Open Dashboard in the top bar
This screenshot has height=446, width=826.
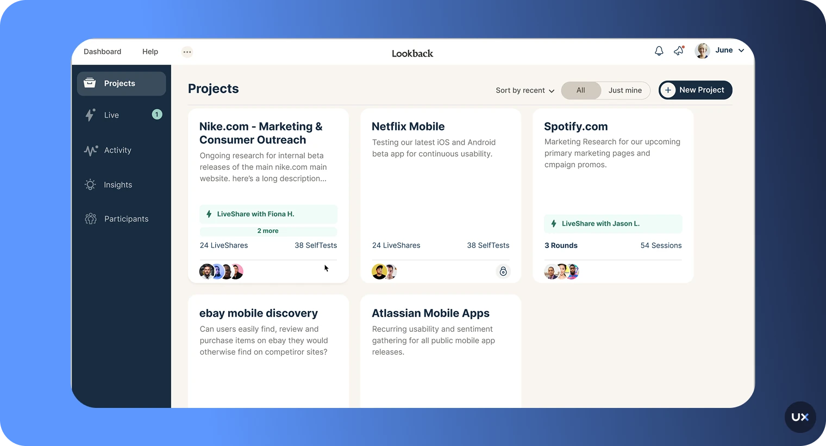coord(102,52)
